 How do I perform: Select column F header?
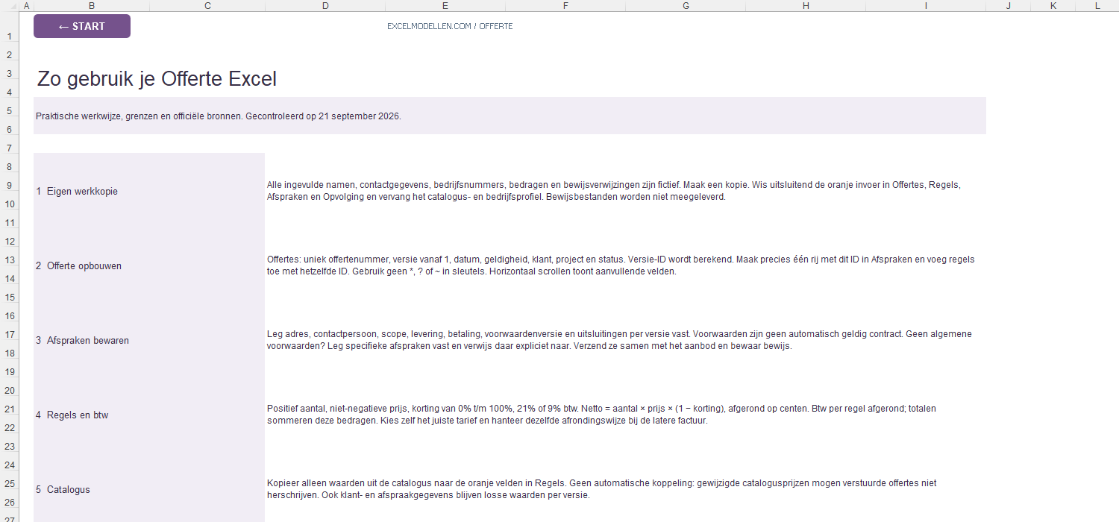(565, 6)
